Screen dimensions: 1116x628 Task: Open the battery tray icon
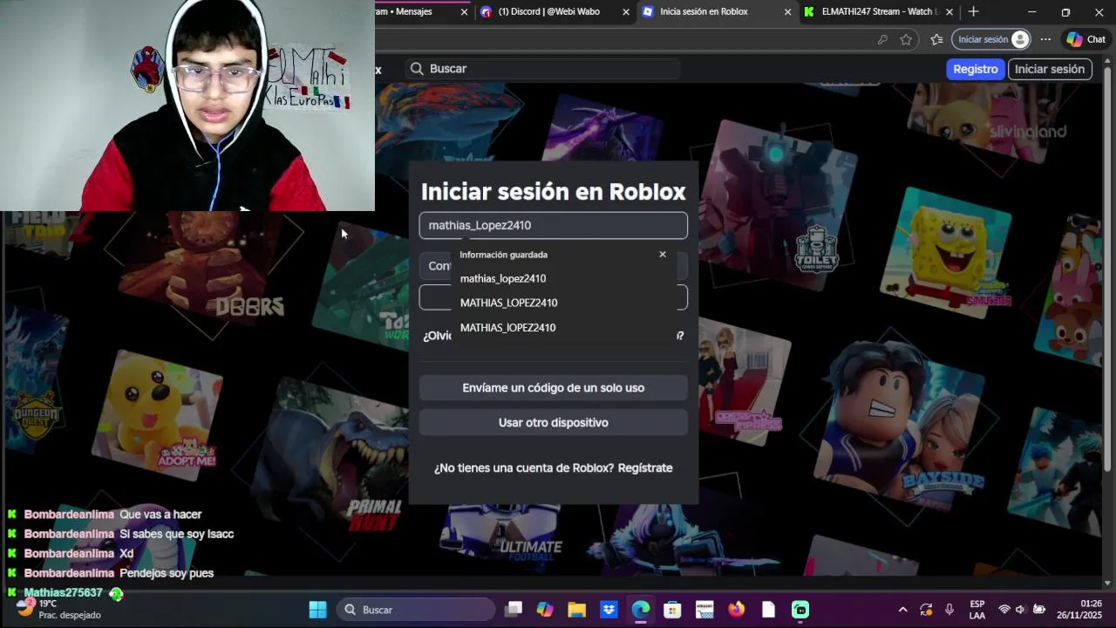[1039, 610]
